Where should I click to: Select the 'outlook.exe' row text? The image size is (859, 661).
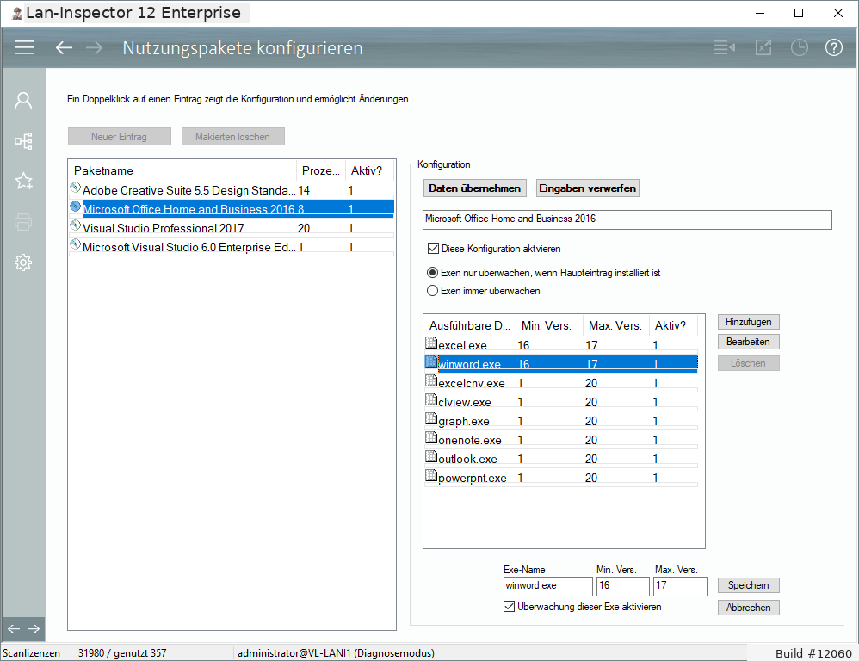468,459
